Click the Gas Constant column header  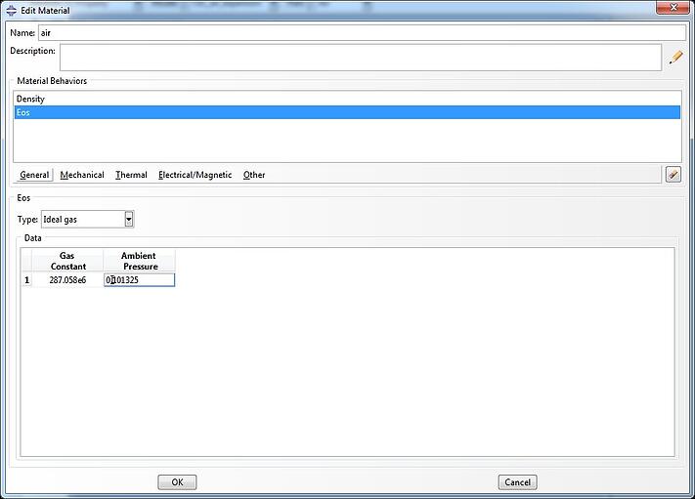(x=67, y=261)
